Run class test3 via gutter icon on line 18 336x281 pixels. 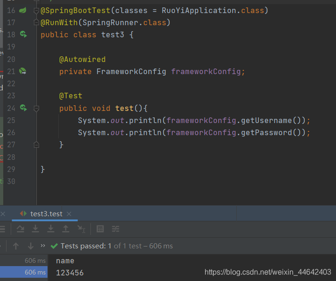(23, 34)
